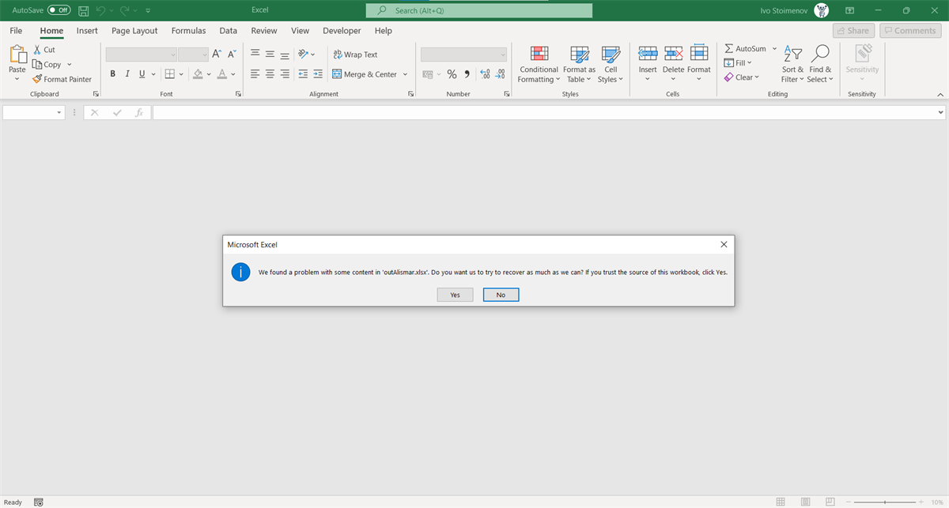The width and height of the screenshot is (949, 508).
Task: Click the Increase Decimal icon
Action: click(x=485, y=73)
